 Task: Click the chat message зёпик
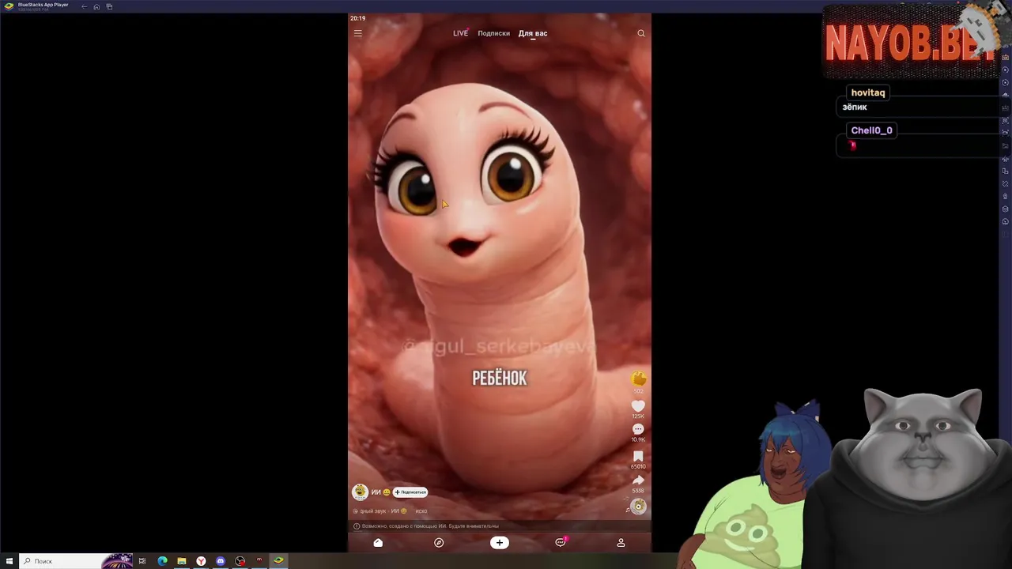[855, 107]
